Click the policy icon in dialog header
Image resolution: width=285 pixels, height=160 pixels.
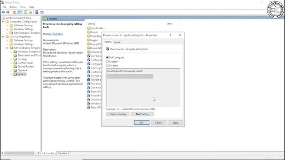pos(107,49)
